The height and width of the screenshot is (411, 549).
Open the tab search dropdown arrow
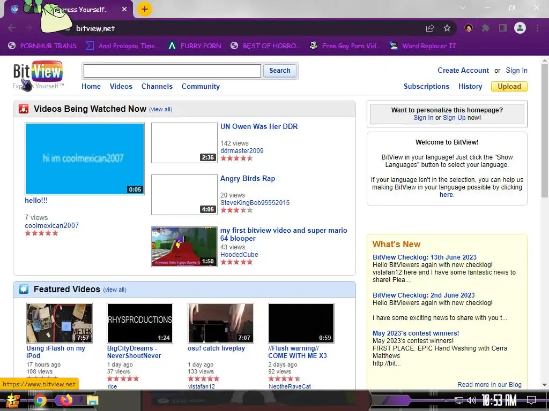(x=463, y=7)
